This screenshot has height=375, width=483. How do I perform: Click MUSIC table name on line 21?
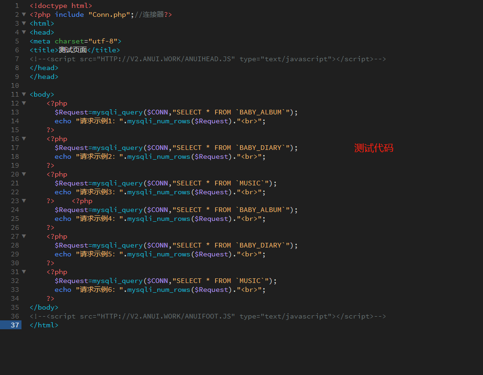250,184
